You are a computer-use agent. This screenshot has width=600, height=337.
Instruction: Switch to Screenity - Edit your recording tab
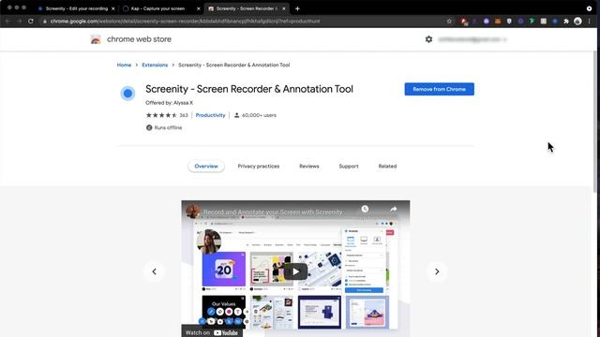pos(77,8)
